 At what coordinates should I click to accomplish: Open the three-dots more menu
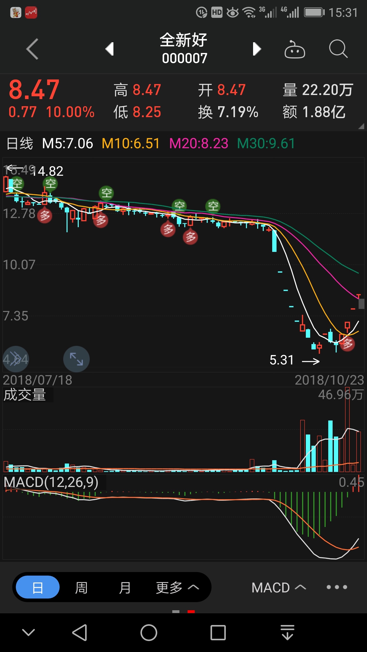pos(337,587)
